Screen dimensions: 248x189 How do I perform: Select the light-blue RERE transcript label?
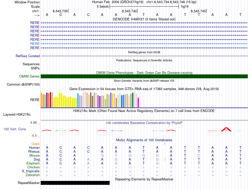(x=35, y=44)
